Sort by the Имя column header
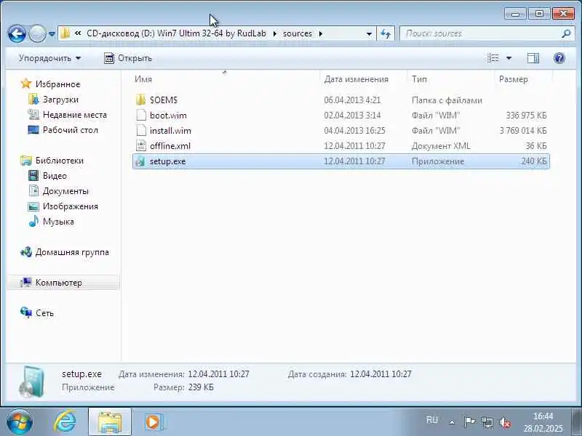This screenshot has width=582, height=436. tap(143, 79)
